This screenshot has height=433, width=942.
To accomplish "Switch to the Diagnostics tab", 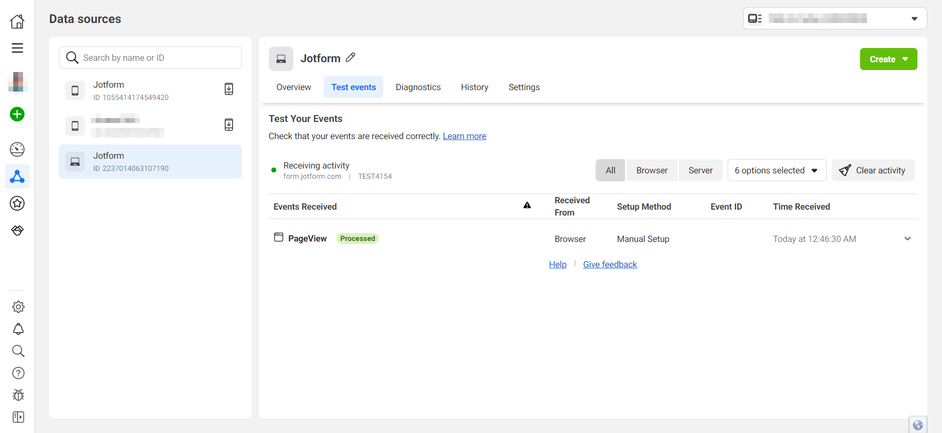I will pos(418,87).
